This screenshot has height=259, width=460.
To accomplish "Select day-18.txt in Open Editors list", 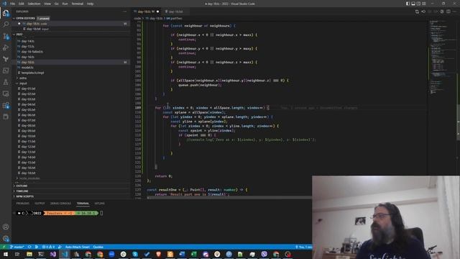I will pyautogui.click(x=37, y=29).
